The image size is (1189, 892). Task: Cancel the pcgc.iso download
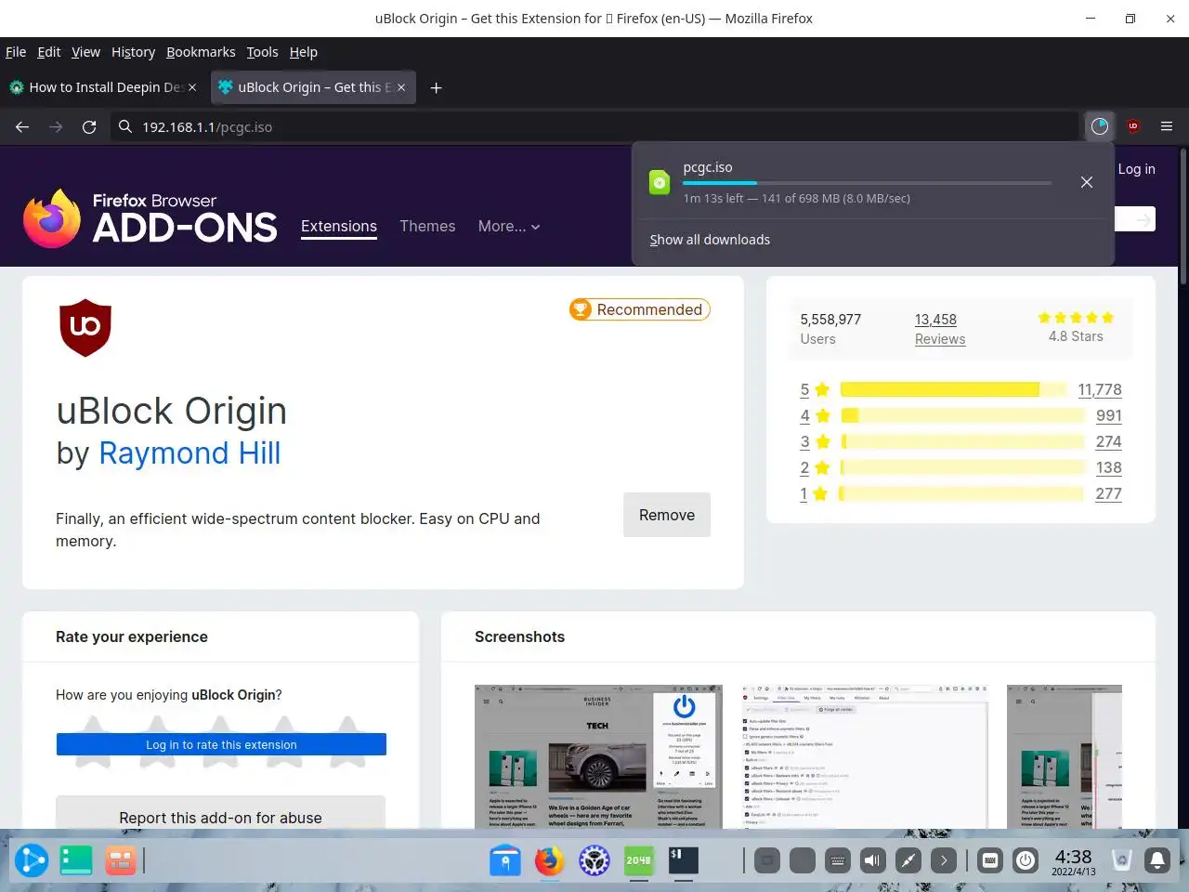click(x=1087, y=182)
